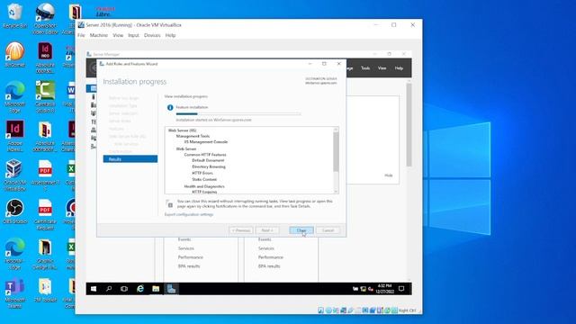This screenshot has height=324, width=576.
Task: Launch Internet Explorer from VM taskbar
Action: click(x=140, y=289)
